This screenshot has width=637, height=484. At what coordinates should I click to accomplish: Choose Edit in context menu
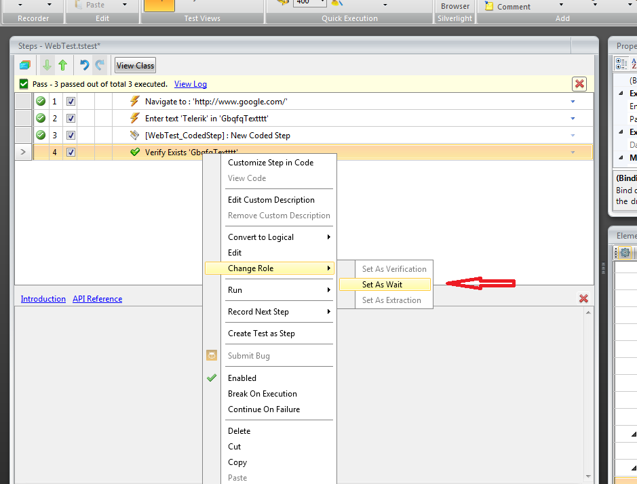point(270,253)
